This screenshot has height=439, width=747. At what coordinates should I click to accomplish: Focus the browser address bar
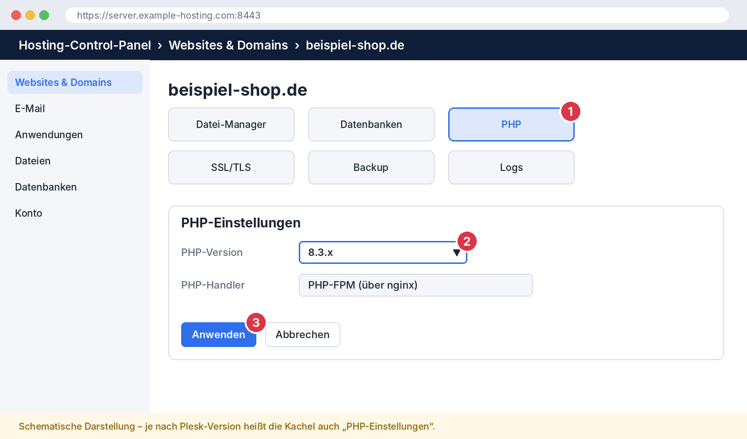click(x=397, y=15)
